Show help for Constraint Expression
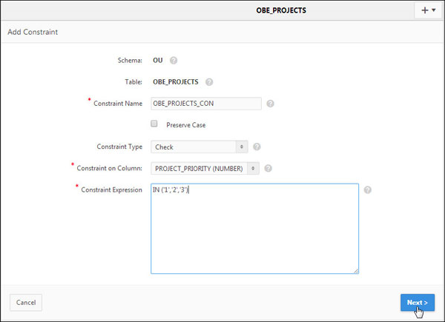Screen dimensions: 445x322 coord(368,189)
